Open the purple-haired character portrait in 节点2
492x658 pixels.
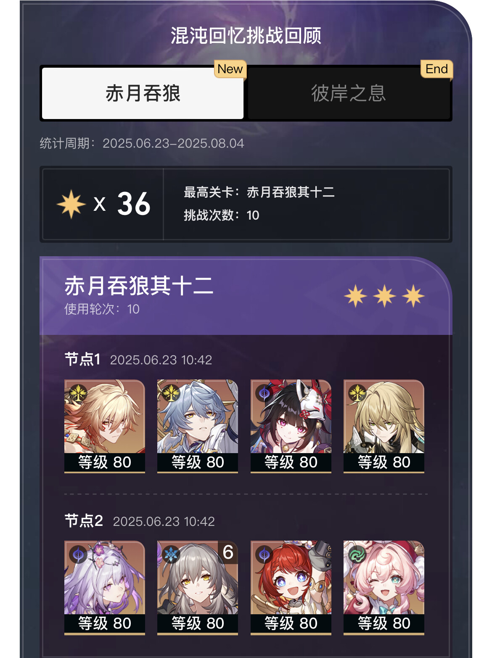tap(105, 588)
